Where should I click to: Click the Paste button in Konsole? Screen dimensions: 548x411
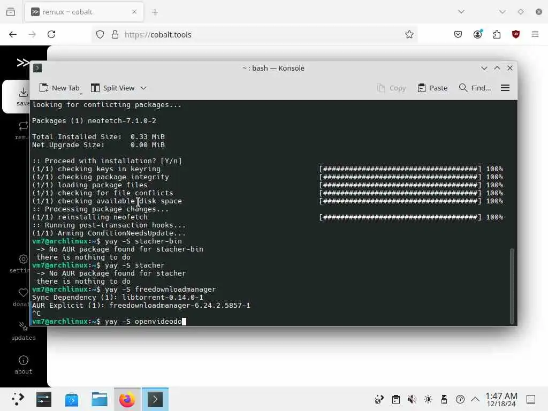(432, 88)
